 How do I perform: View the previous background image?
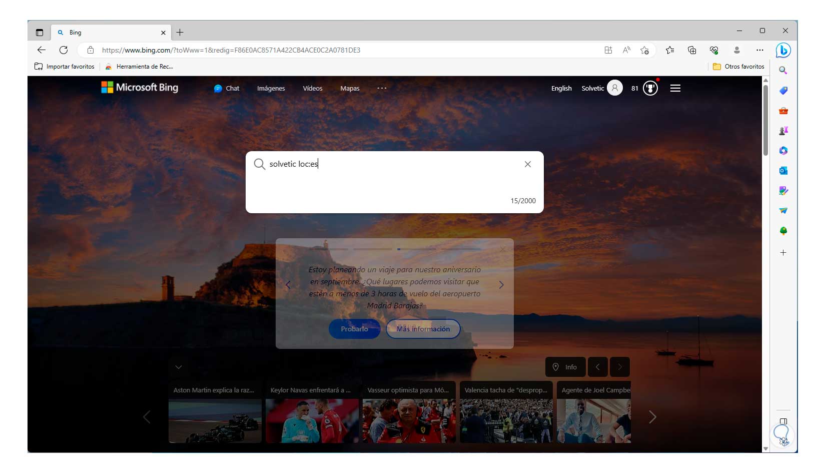[x=597, y=367]
